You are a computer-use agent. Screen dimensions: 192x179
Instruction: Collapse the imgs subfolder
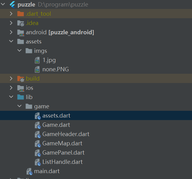[x=19, y=50]
